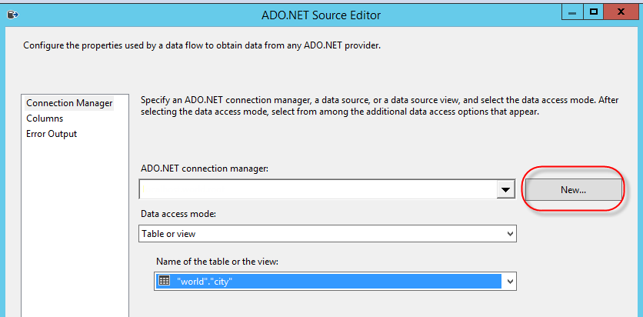
Task: Open the Connection Manager page
Action: 69,103
